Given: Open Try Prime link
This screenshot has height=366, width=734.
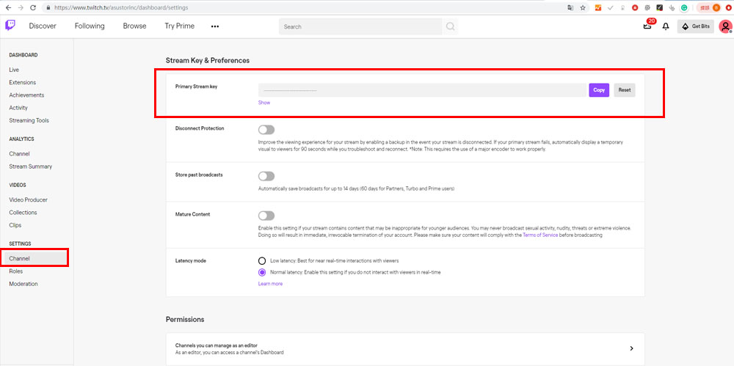Looking at the screenshot, I should point(179,26).
